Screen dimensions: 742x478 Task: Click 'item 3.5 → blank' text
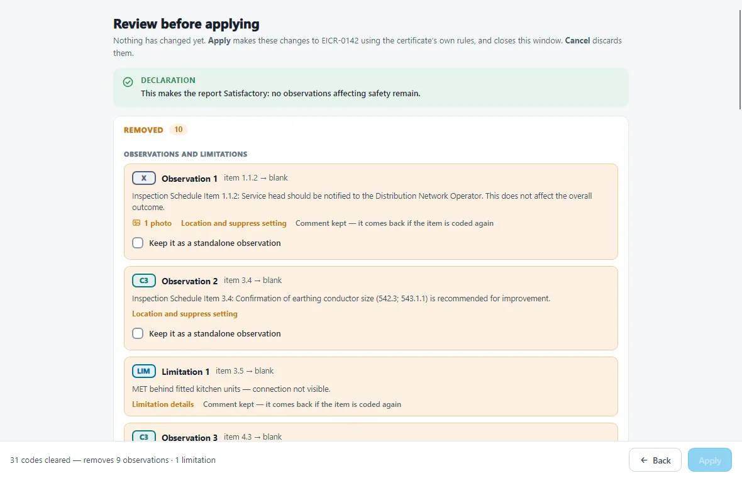tap(245, 370)
